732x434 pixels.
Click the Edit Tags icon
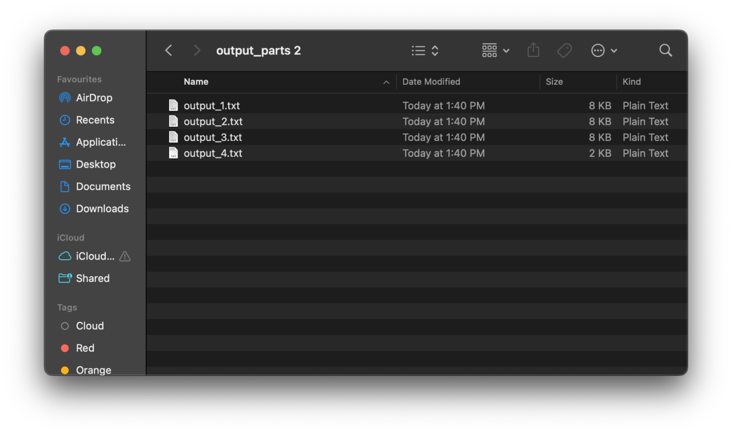click(564, 50)
